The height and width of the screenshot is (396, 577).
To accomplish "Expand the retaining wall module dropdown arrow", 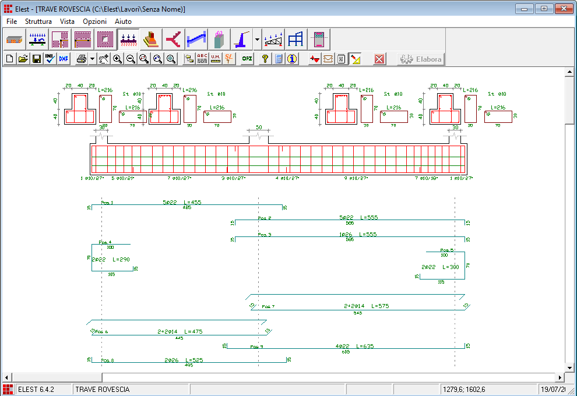I will coord(258,39).
